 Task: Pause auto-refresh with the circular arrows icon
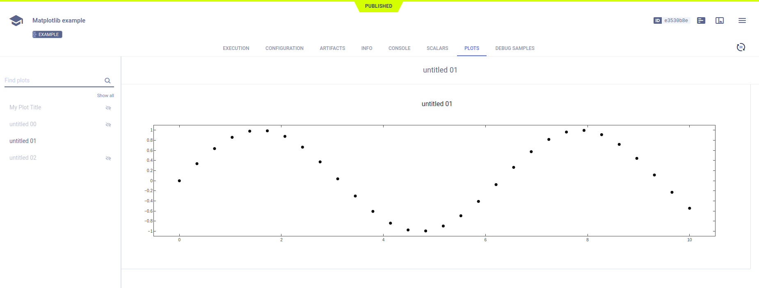[x=741, y=47]
